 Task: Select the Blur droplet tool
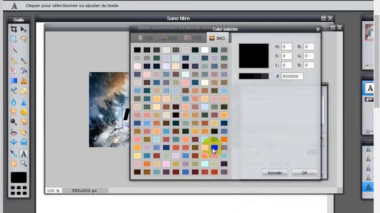14,102
